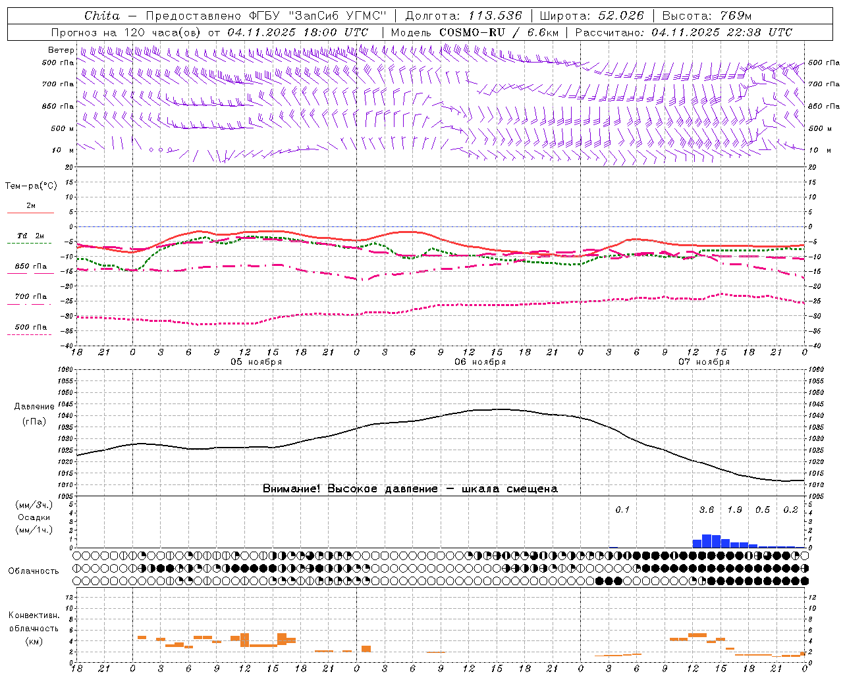The height and width of the screenshot is (674, 843).
Task: Click the 'Облачность' cloudiness label
Action: (34, 571)
